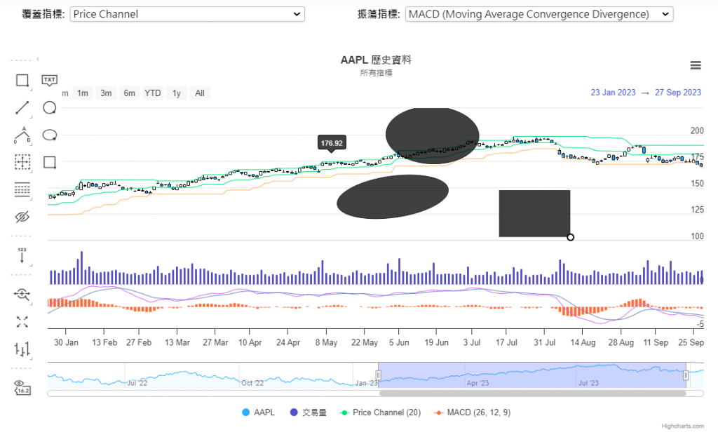Toggle Price Channel (20) legend item
718x437 pixels.
click(380, 412)
